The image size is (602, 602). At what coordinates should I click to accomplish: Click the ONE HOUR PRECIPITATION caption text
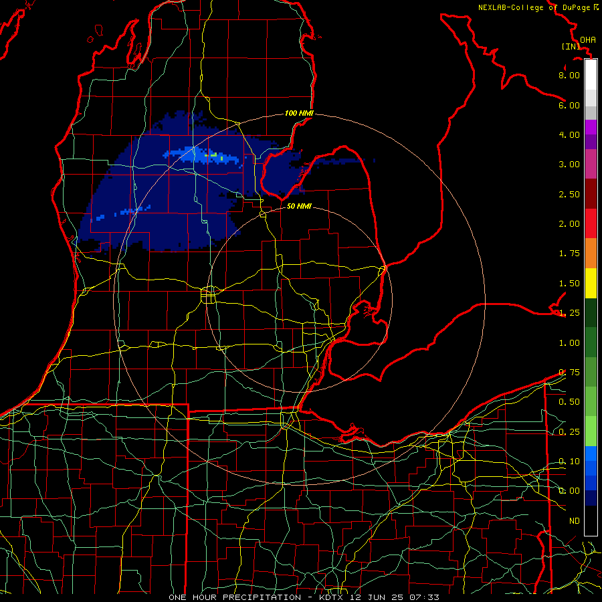coord(235,597)
